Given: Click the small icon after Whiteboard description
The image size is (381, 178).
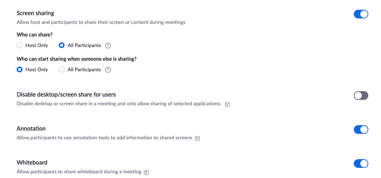Looking at the screenshot, I should (146, 172).
